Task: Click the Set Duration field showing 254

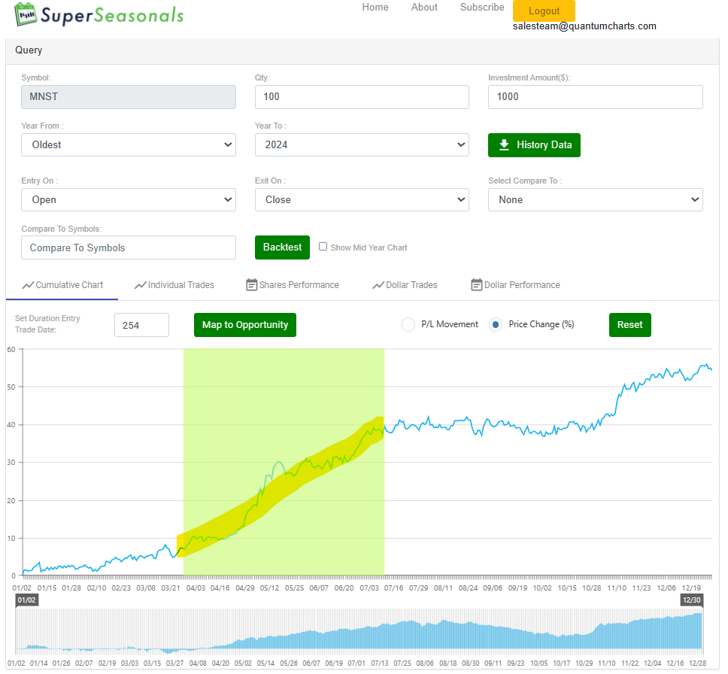Action: [x=141, y=325]
